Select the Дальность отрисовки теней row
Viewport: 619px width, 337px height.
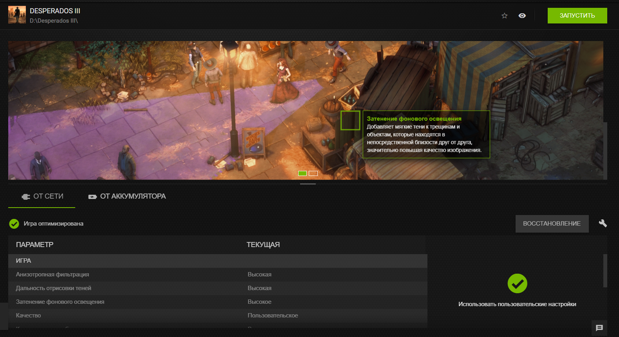click(218, 288)
